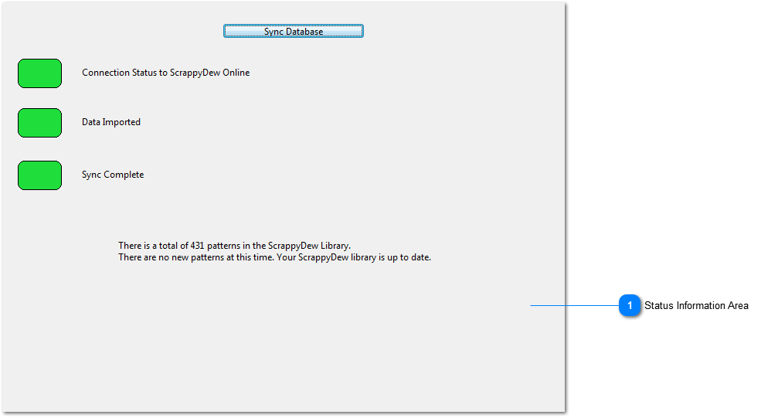This screenshot has height=418, width=761.
Task: Click the green Connection Status indicator
Action: (x=39, y=73)
